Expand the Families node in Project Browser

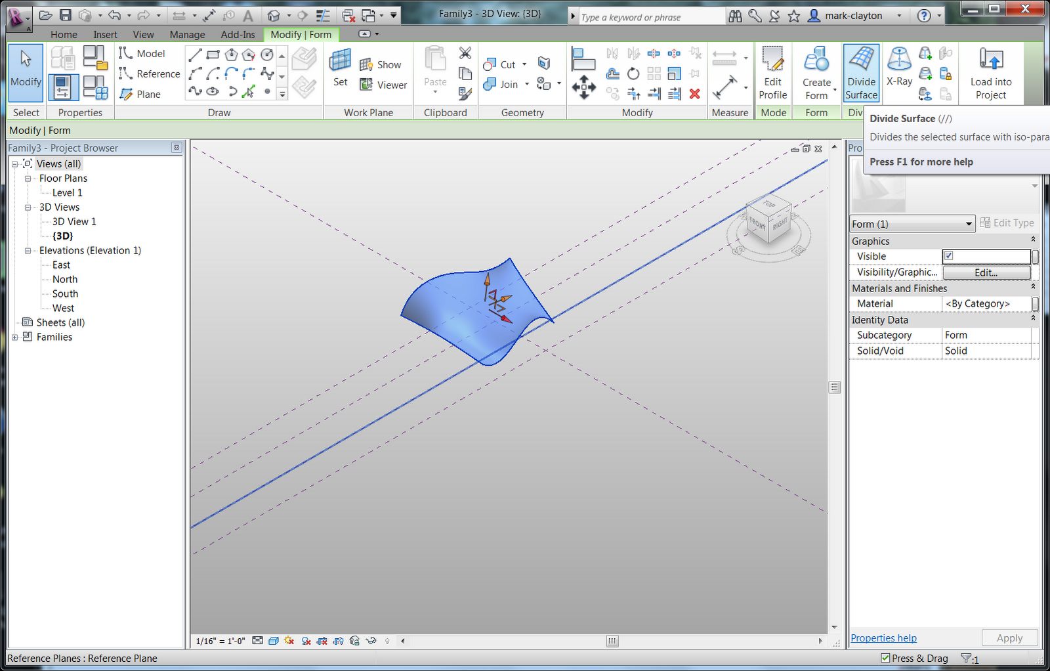point(15,337)
